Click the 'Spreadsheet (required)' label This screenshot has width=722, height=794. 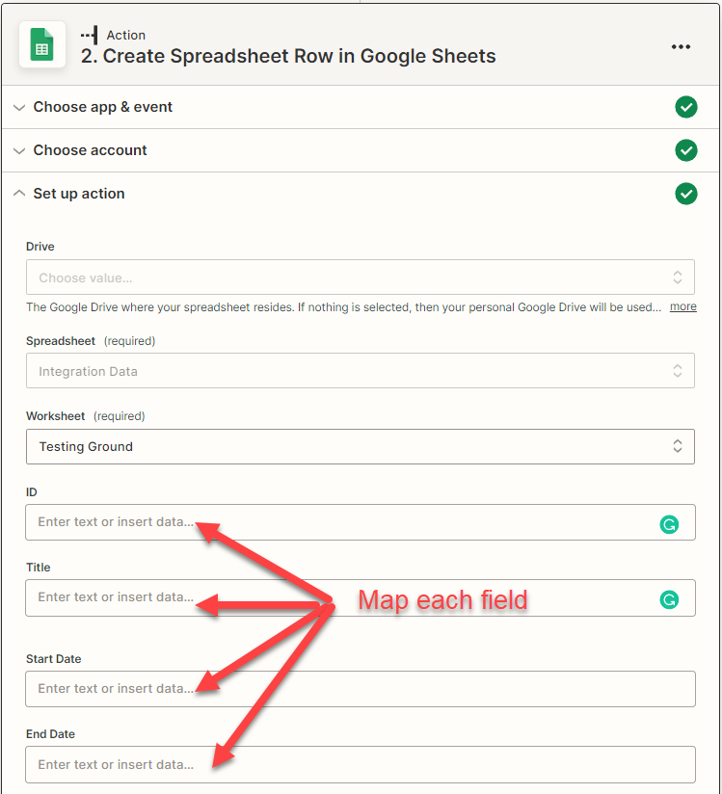pos(91,341)
